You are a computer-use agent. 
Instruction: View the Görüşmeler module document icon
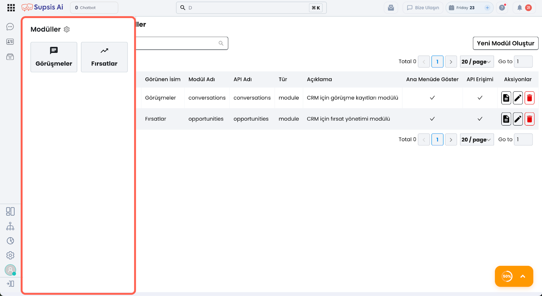pos(506,98)
